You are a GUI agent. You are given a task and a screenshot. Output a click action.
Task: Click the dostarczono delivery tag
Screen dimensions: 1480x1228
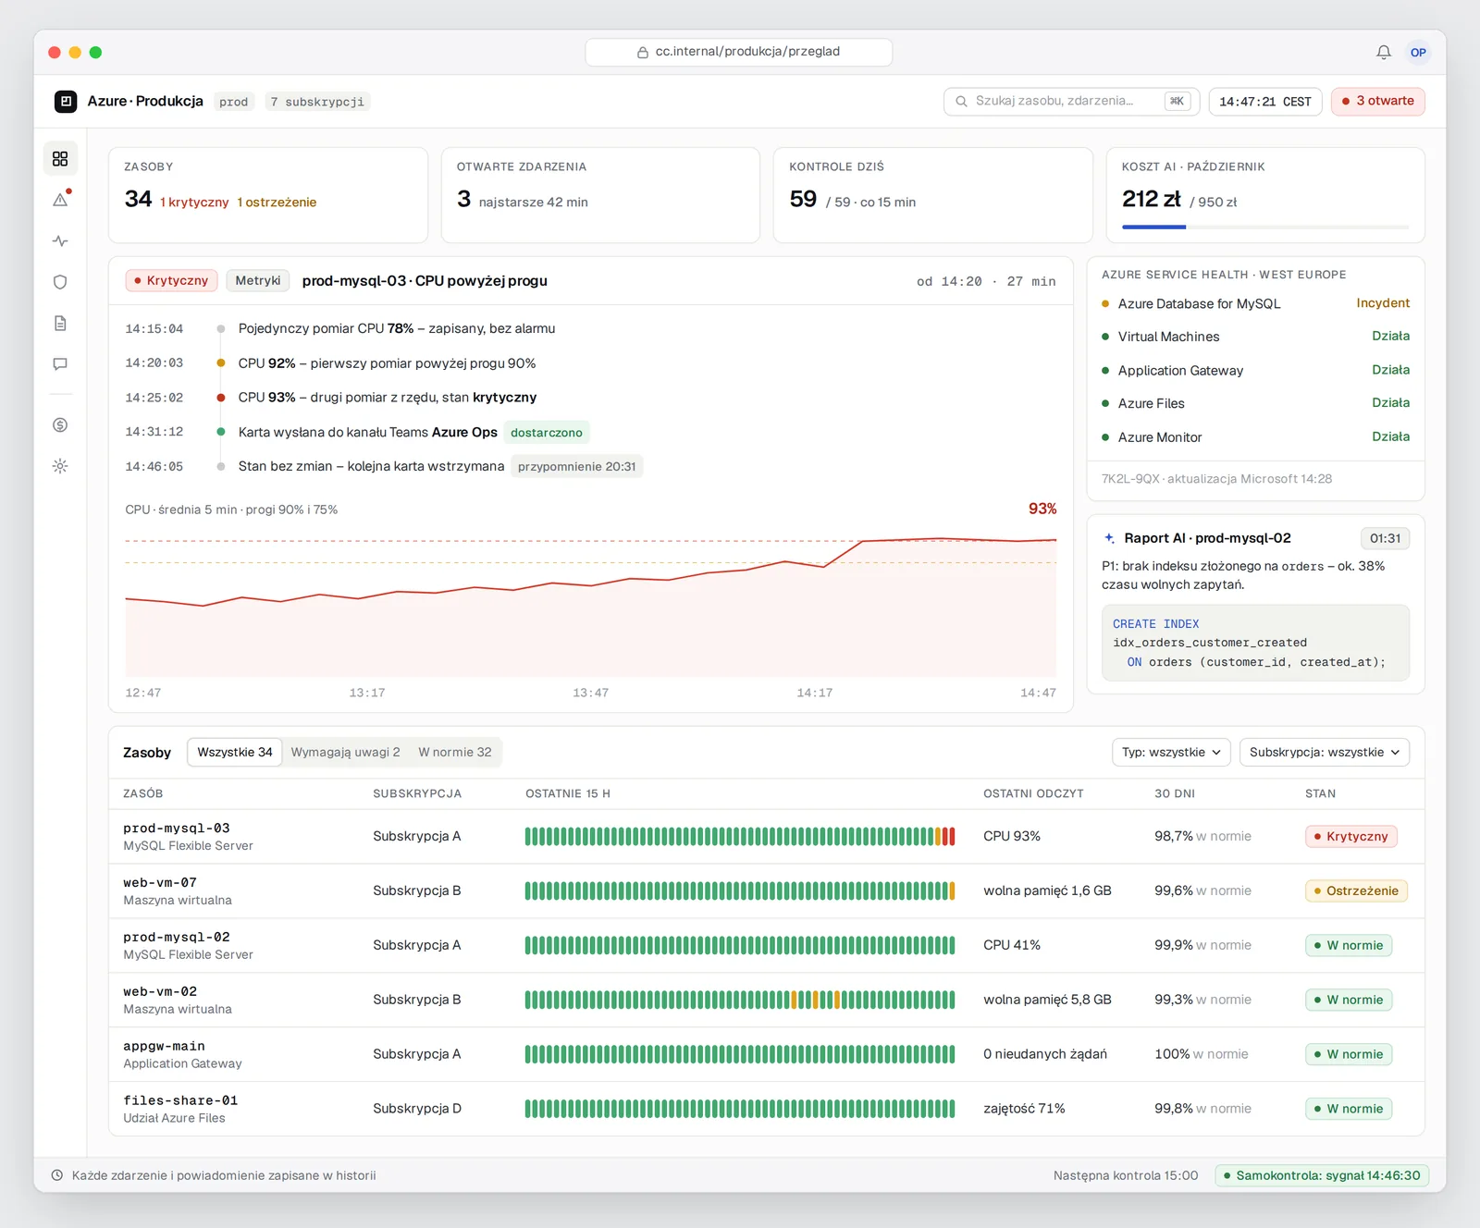(x=547, y=433)
